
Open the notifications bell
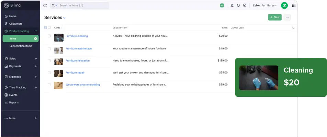coord(238,5)
